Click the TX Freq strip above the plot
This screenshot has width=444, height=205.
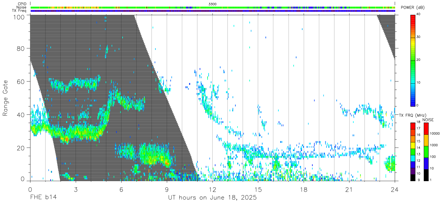pos(213,11)
